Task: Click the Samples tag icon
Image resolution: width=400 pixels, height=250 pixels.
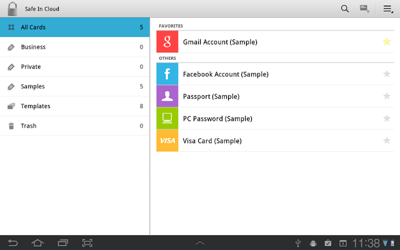Action: pos(11,87)
